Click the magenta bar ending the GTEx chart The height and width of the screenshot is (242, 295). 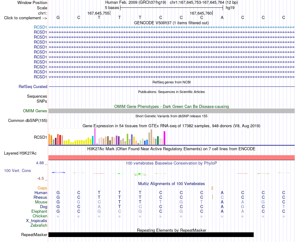[x=165, y=138]
